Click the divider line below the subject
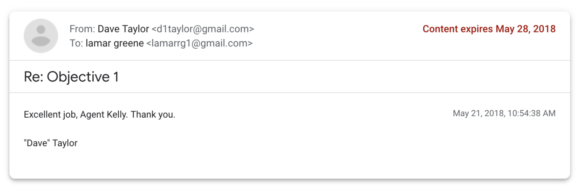The height and width of the screenshot is (187, 578). (x=289, y=92)
